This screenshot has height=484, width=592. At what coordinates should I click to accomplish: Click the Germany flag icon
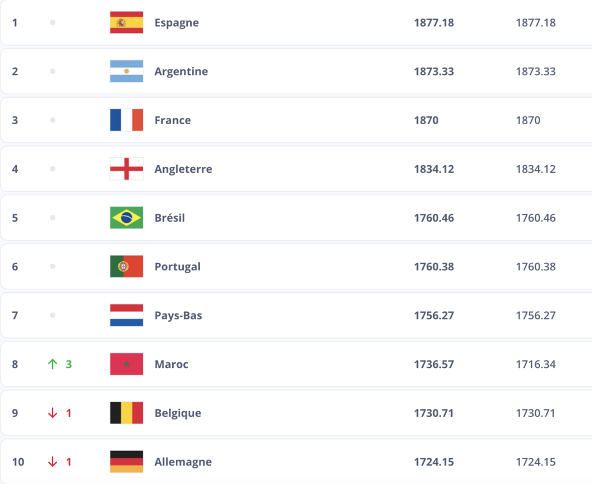coord(127,462)
